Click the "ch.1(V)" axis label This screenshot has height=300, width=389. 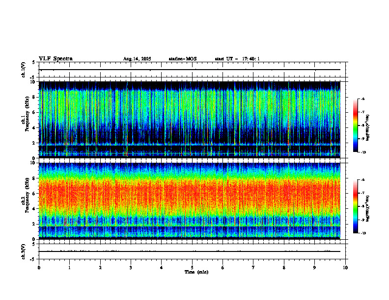tap(23, 70)
